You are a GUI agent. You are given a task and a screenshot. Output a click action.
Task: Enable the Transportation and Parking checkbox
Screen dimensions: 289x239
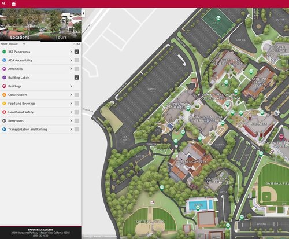(77, 130)
